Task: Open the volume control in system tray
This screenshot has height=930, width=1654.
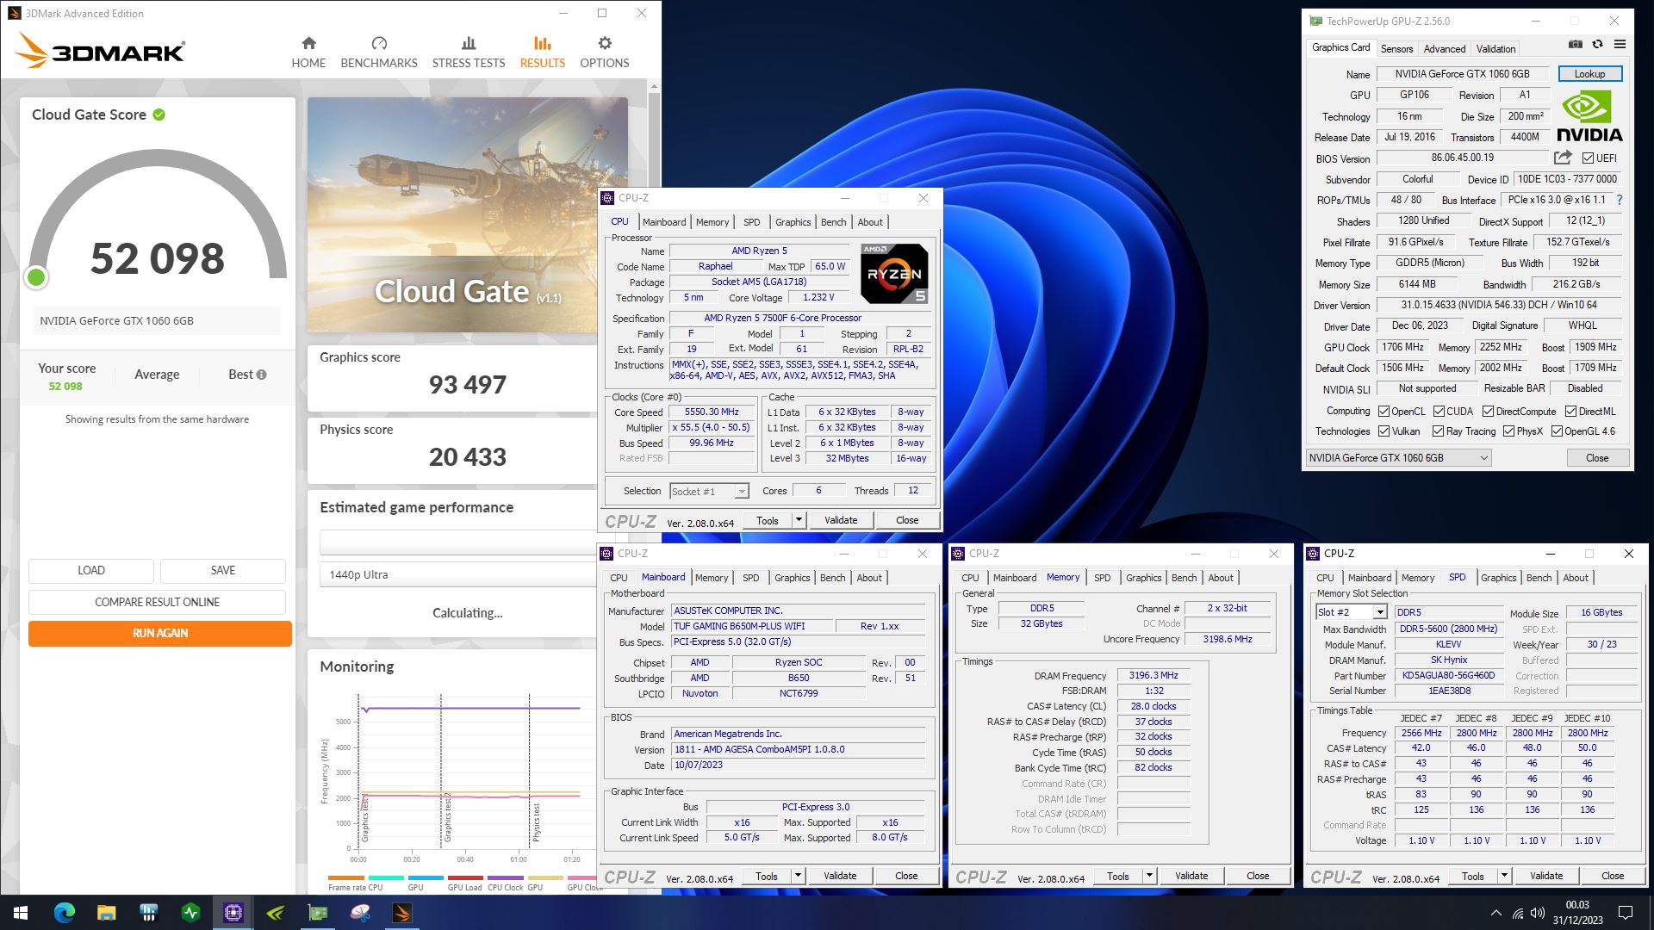Action: tap(1538, 913)
